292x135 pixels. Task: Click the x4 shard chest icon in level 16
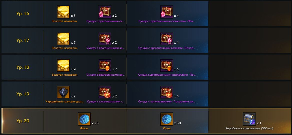click(x=167, y=12)
